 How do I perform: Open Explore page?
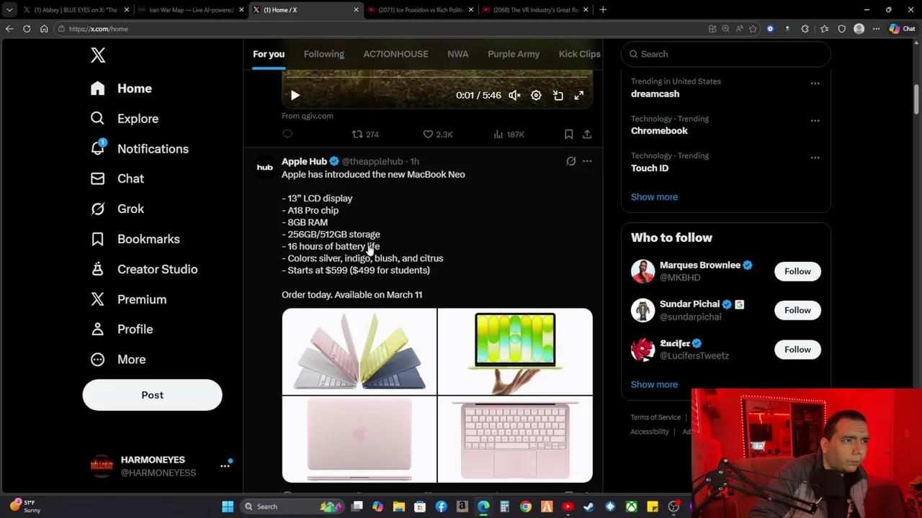coord(125,119)
